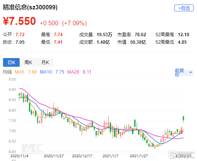The height and width of the screenshot is (161, 197).
Task: Click the 2021/1/7 date axis label
Action: [110, 156]
